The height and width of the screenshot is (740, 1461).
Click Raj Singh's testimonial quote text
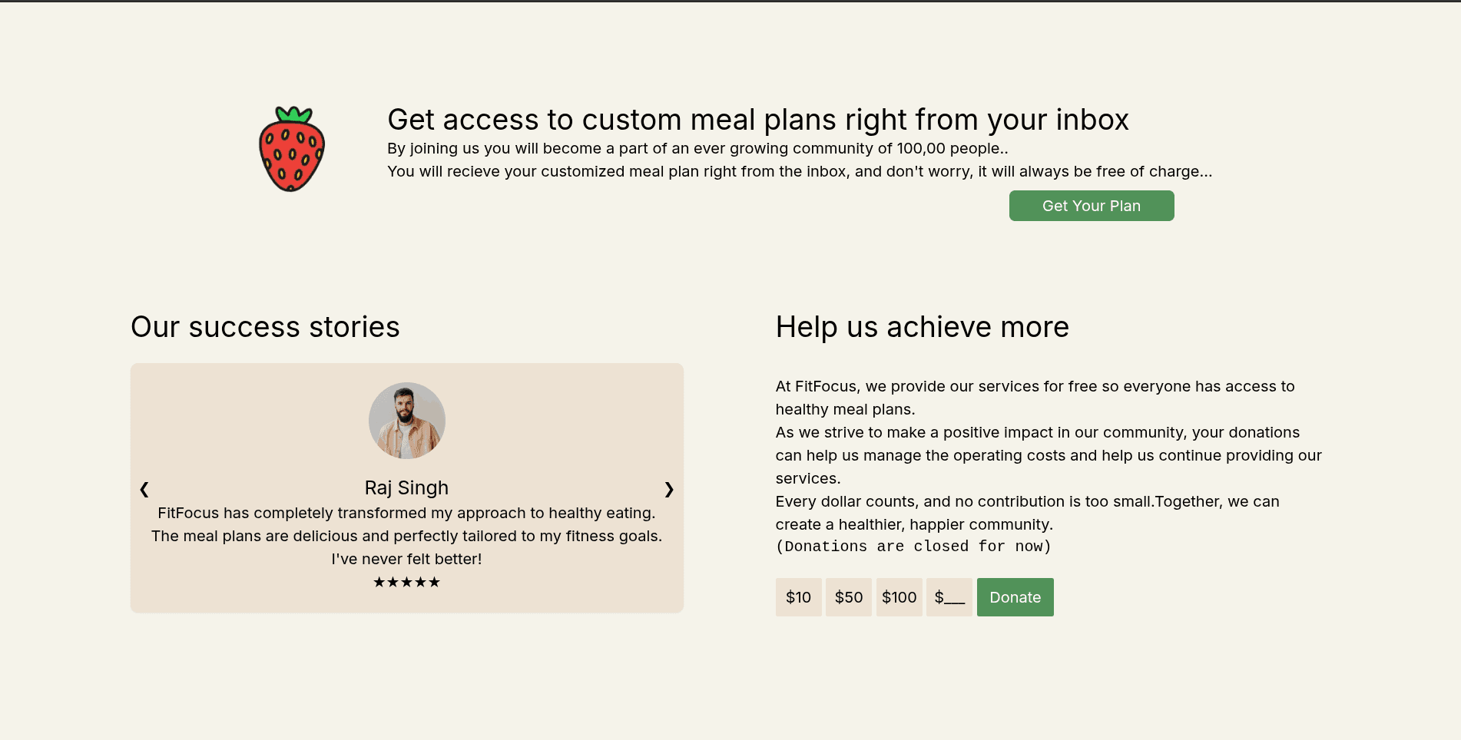click(x=406, y=536)
